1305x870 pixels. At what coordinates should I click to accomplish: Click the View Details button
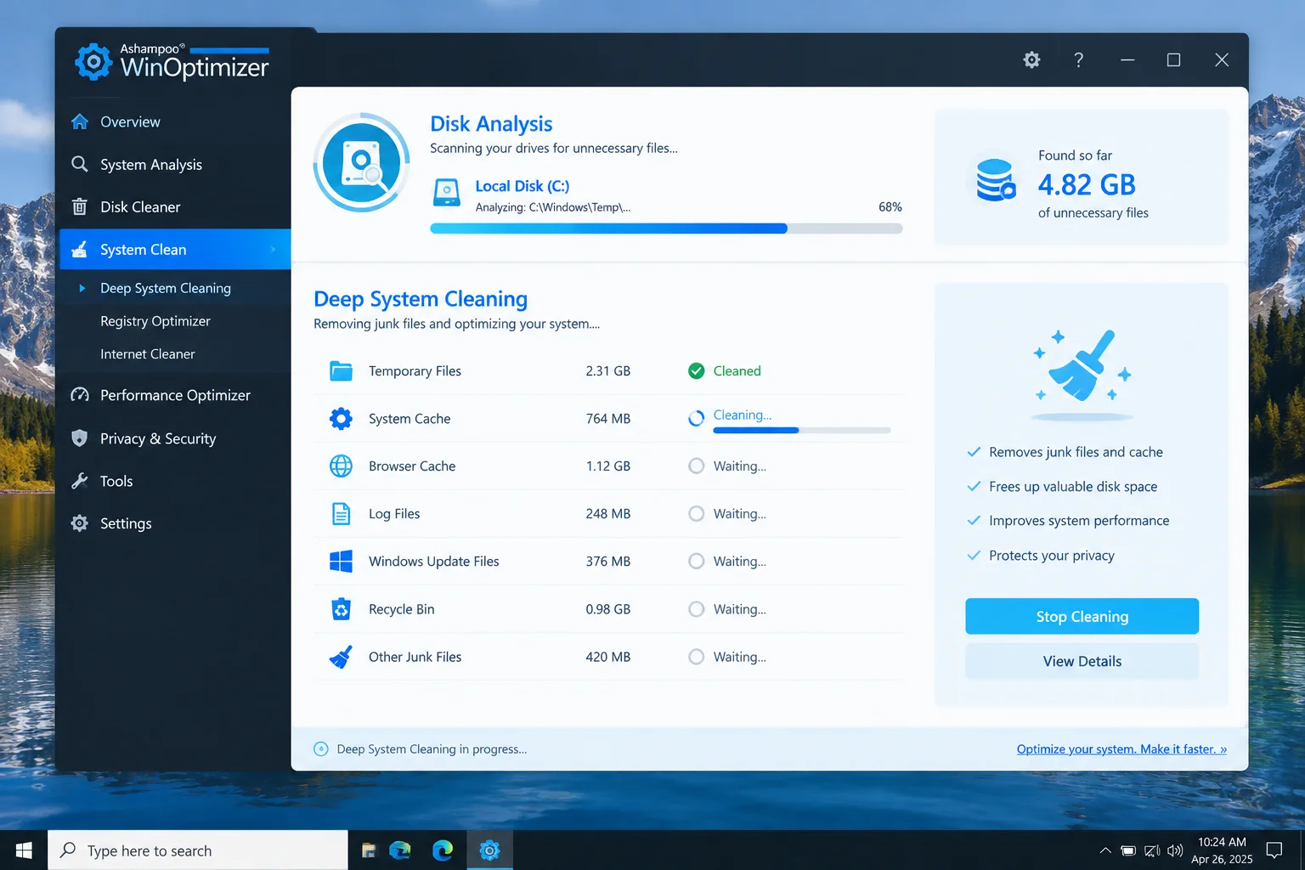click(x=1082, y=661)
